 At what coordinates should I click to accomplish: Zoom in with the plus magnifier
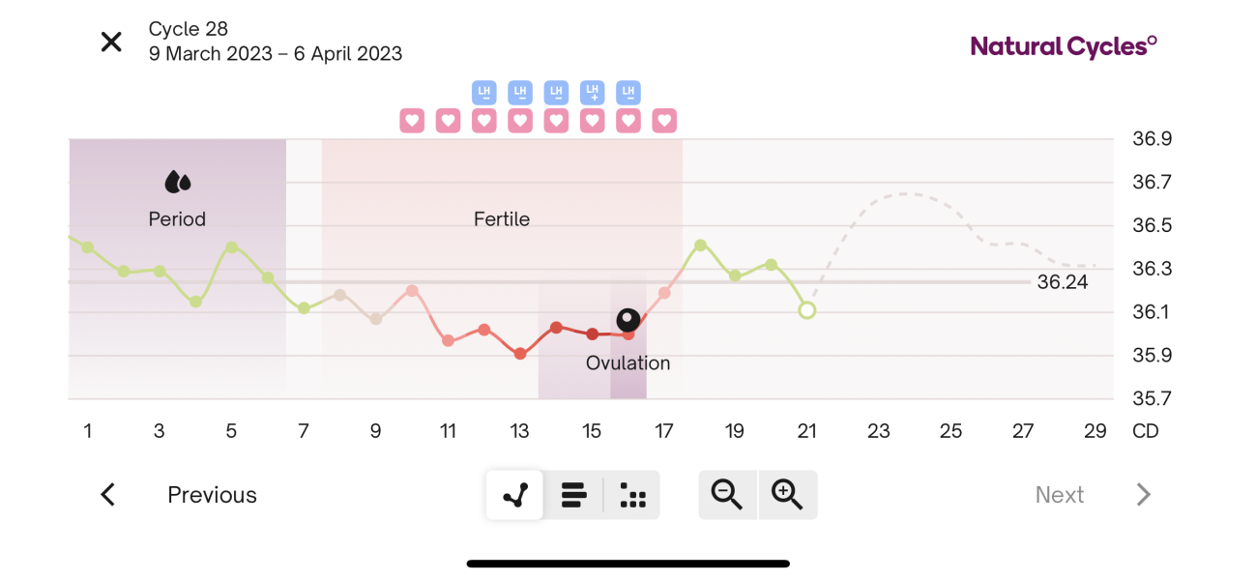pos(788,495)
